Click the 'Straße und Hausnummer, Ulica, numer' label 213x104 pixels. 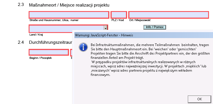pos(54,20)
